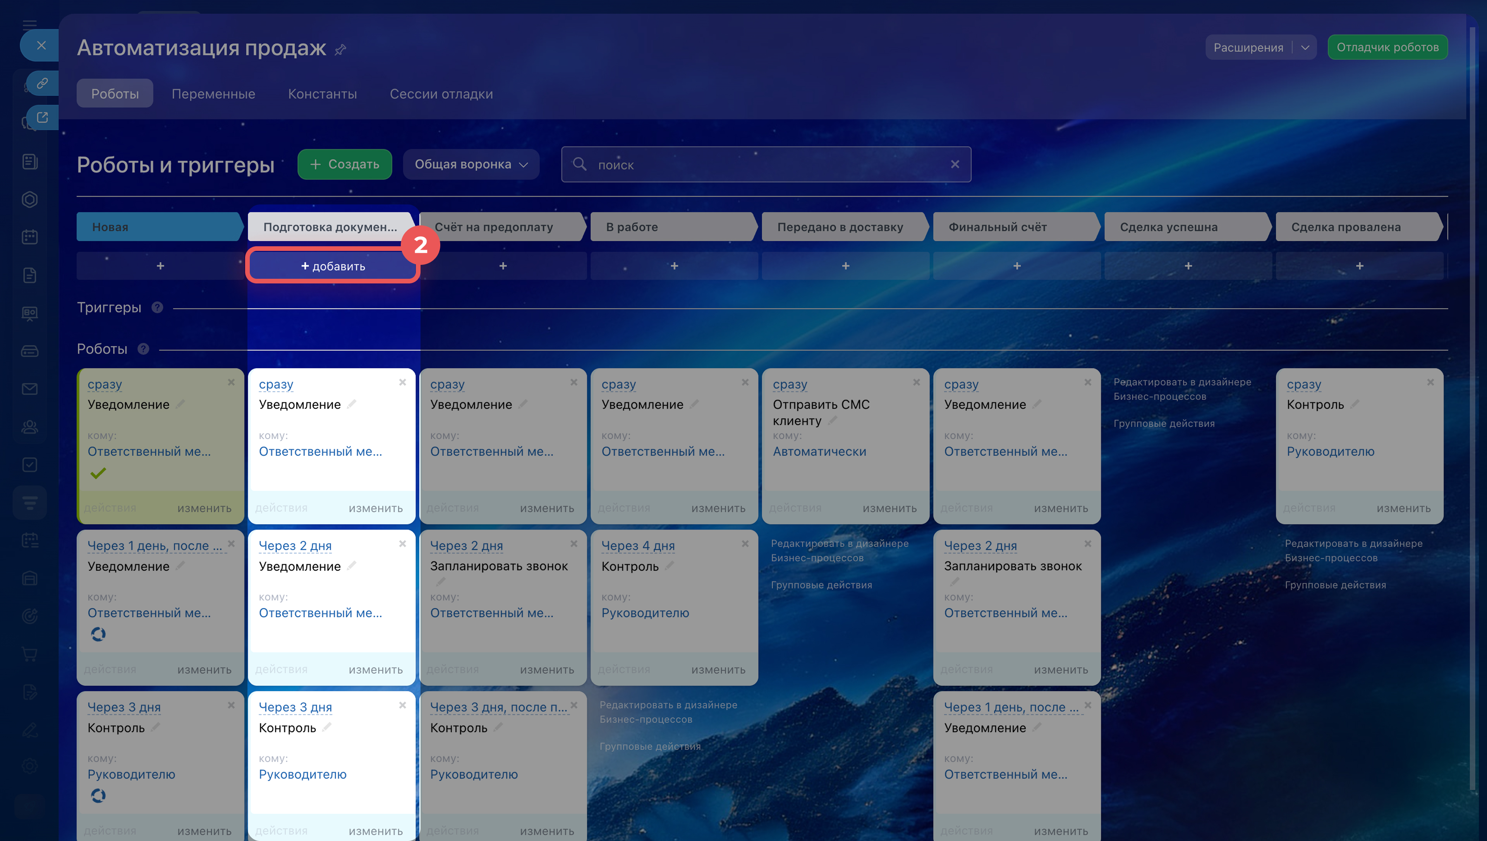
Task: Clear the search field with X icon
Action: click(x=955, y=165)
